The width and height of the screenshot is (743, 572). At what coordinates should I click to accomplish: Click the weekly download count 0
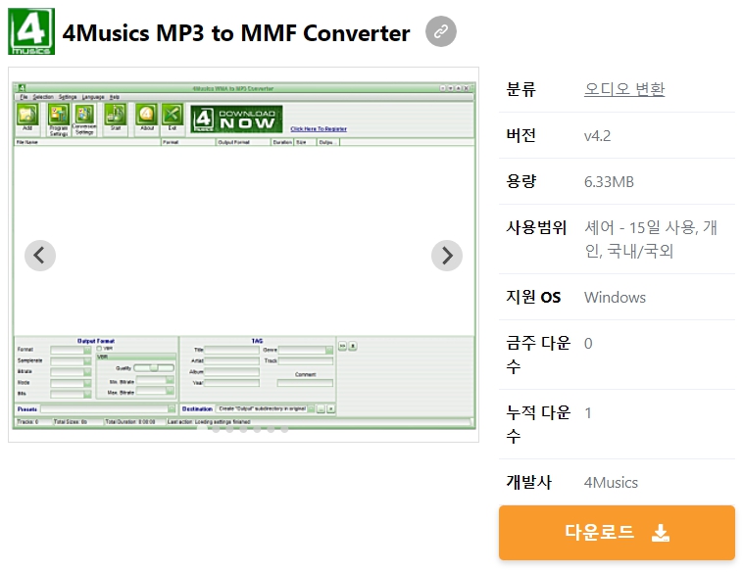tap(588, 344)
